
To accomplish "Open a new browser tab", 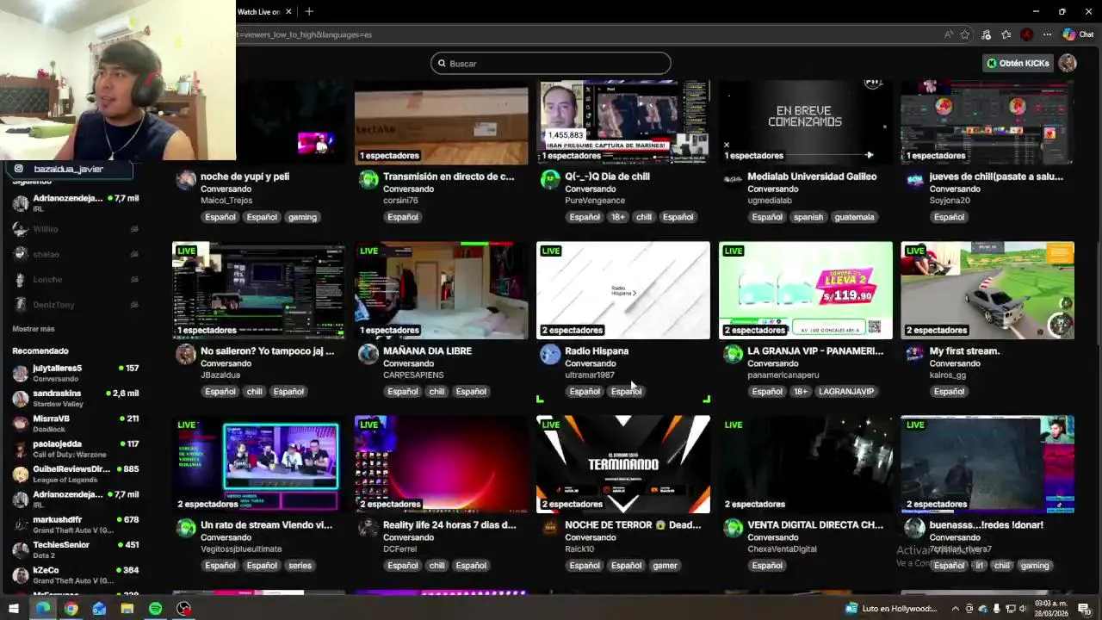I will click(x=309, y=11).
